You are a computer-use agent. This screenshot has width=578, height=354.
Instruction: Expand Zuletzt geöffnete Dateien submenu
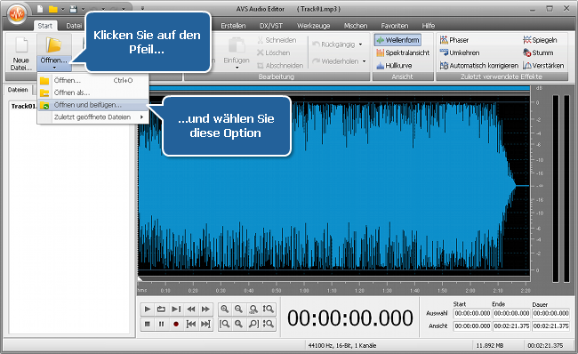point(93,117)
